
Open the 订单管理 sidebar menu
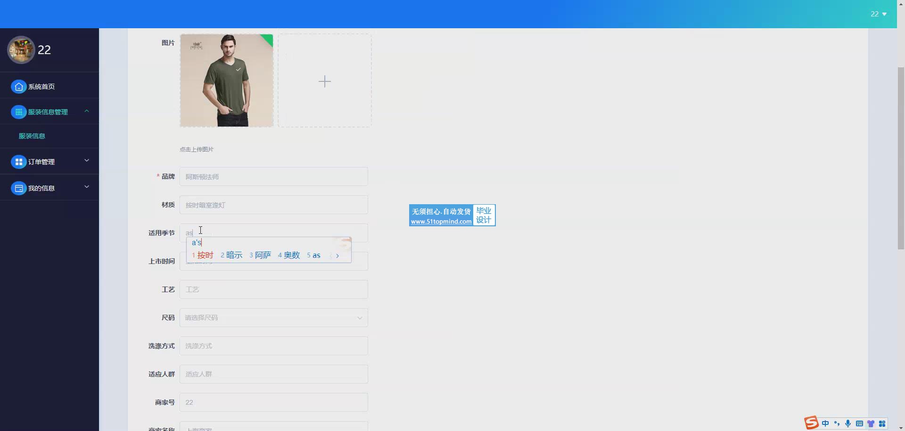click(x=49, y=161)
